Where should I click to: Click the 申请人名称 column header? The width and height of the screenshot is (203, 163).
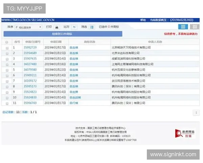coord(155,42)
